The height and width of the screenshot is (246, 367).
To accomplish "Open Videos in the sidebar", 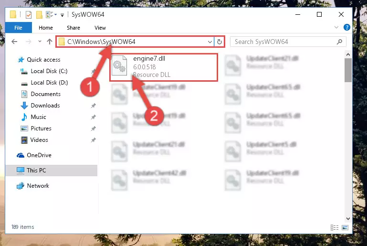I will click(x=39, y=140).
